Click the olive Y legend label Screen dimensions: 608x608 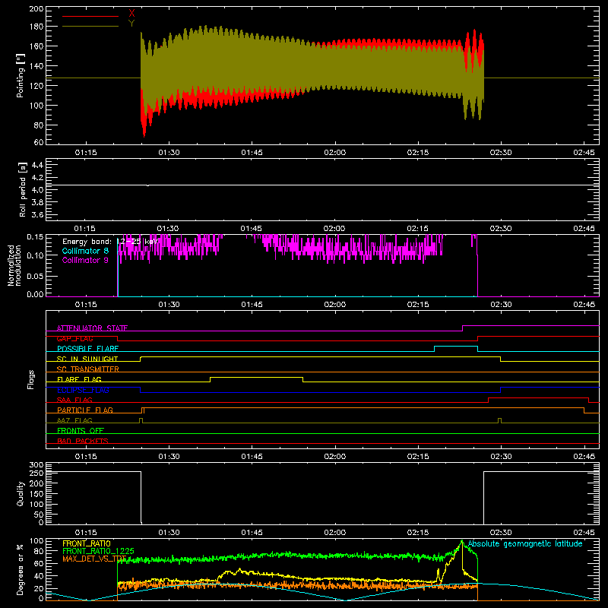point(131,24)
